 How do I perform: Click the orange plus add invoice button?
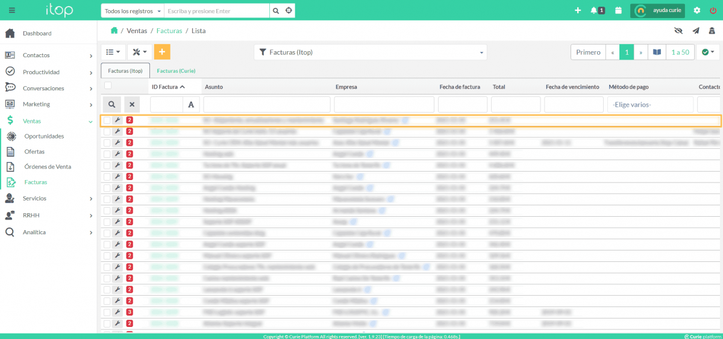click(162, 52)
